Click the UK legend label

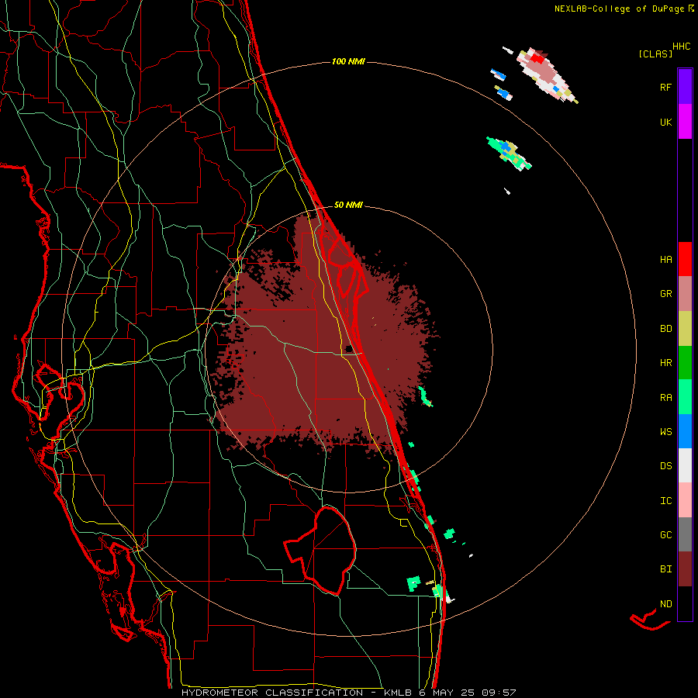[x=665, y=122]
